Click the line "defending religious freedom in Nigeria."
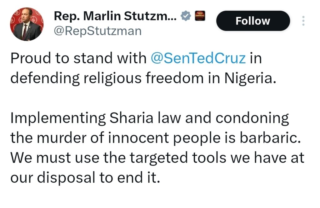The width and height of the screenshot is (320, 208). tap(143, 78)
